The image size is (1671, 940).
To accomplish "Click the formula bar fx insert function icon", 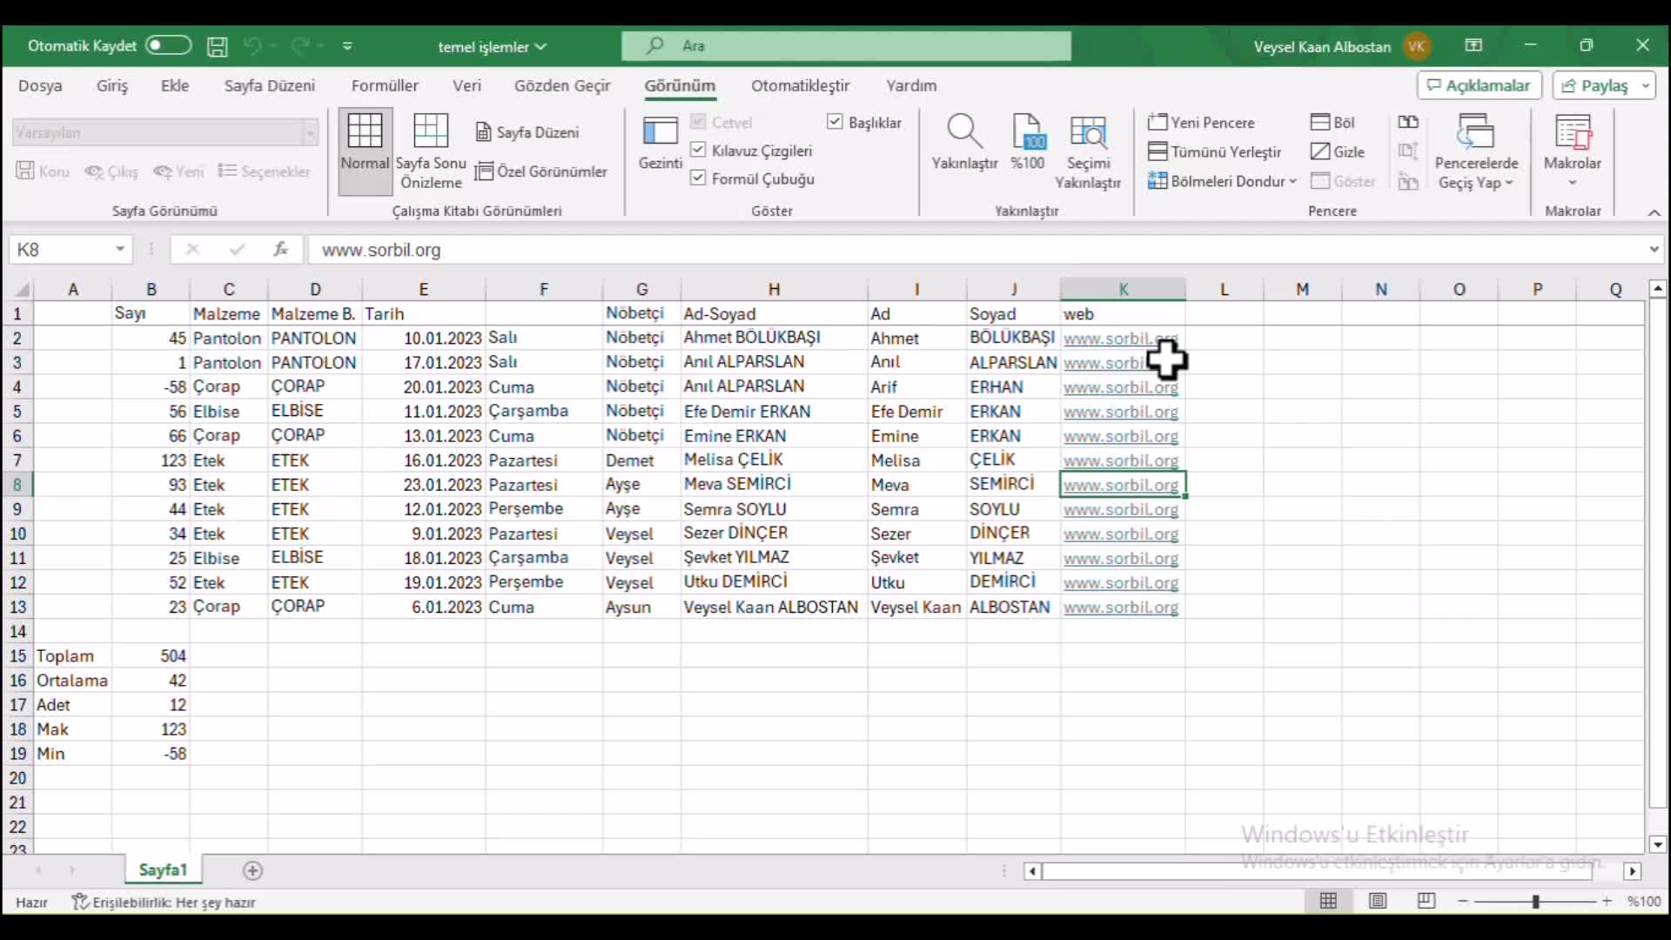I will click(280, 250).
